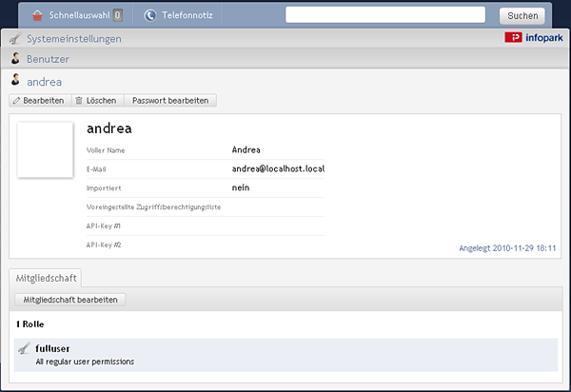Open Schnellauswahl in the top bar

77,15
